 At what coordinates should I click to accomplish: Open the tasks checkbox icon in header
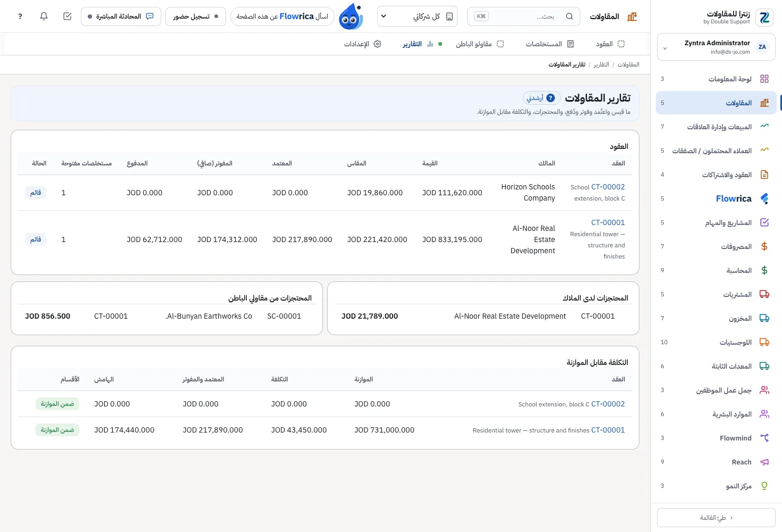(x=67, y=16)
